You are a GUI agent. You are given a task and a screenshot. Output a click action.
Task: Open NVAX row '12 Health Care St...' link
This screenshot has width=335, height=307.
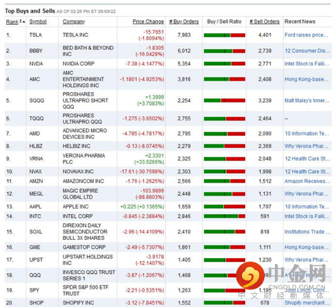click(307, 172)
